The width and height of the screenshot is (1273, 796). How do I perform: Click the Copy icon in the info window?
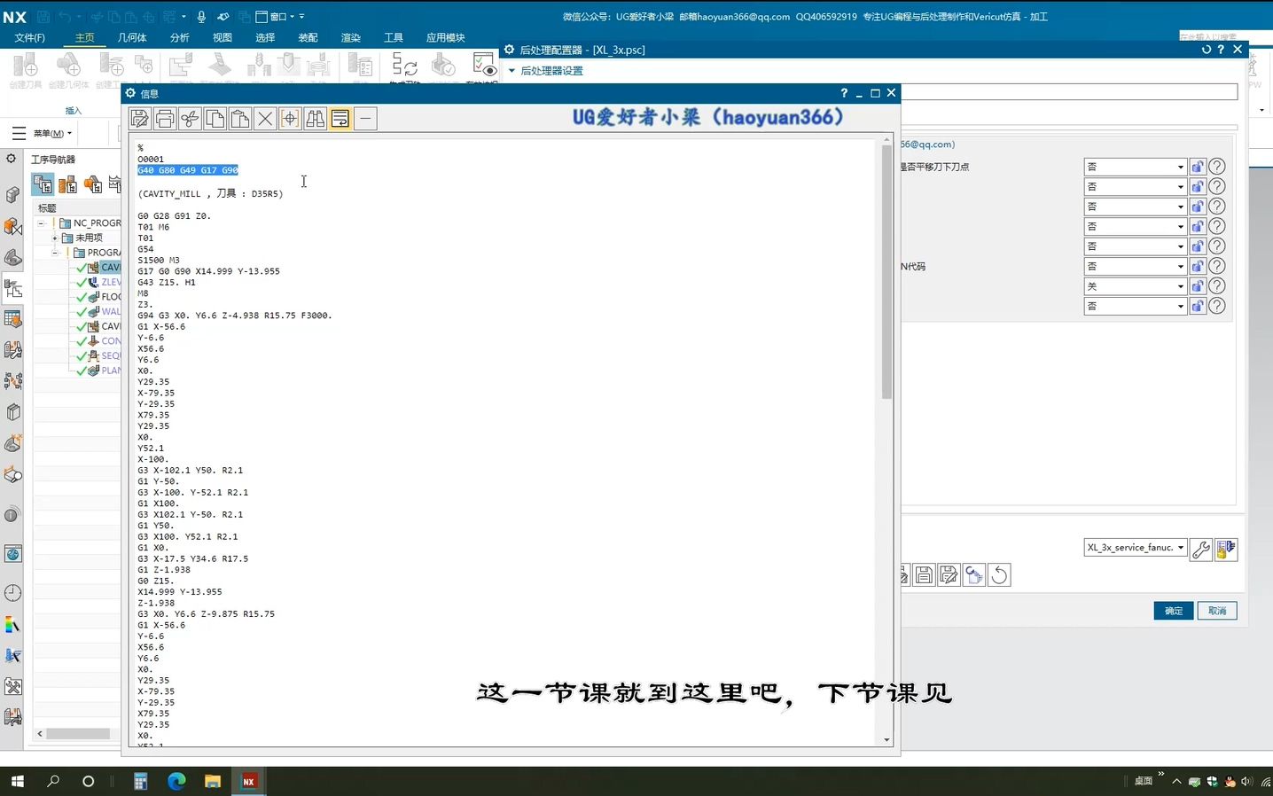coord(215,118)
